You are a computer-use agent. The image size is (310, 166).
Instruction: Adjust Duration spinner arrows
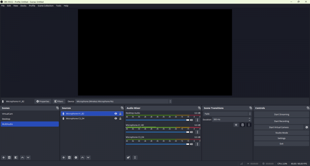(250, 120)
